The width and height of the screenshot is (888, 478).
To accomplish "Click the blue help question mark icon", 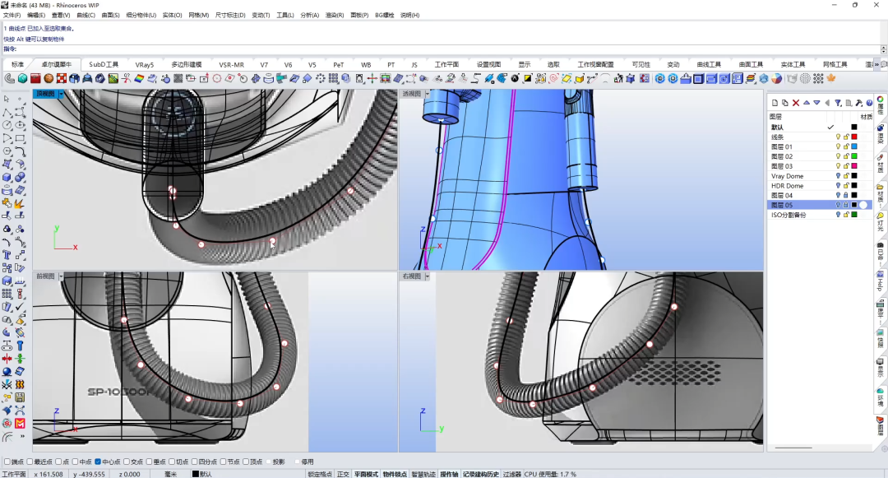I will tap(869, 103).
